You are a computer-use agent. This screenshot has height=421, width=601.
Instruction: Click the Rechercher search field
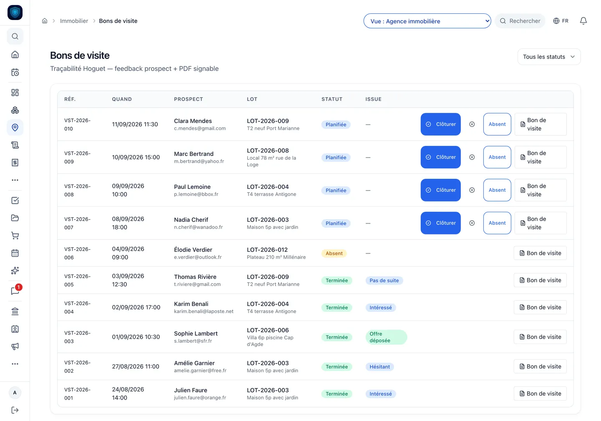520,21
